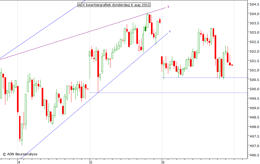Click the 497.5 price axis label
The width and height of the screenshot is (260, 164).
[254, 136]
